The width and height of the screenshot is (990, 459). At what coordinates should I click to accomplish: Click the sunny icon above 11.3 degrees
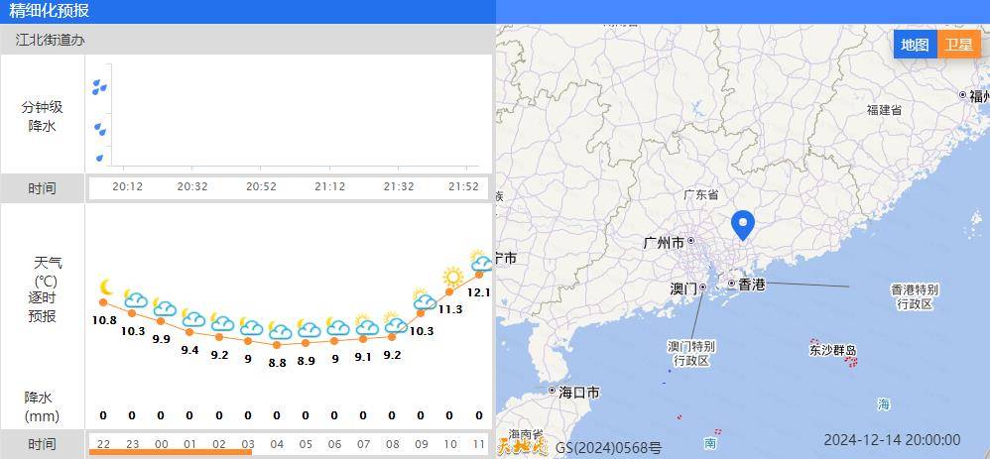[452, 278]
